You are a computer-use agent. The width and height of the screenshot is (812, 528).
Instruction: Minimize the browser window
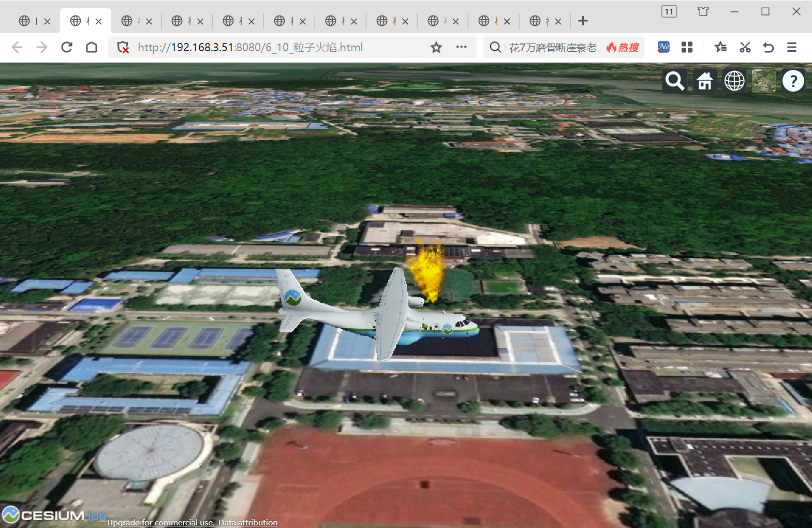734,11
